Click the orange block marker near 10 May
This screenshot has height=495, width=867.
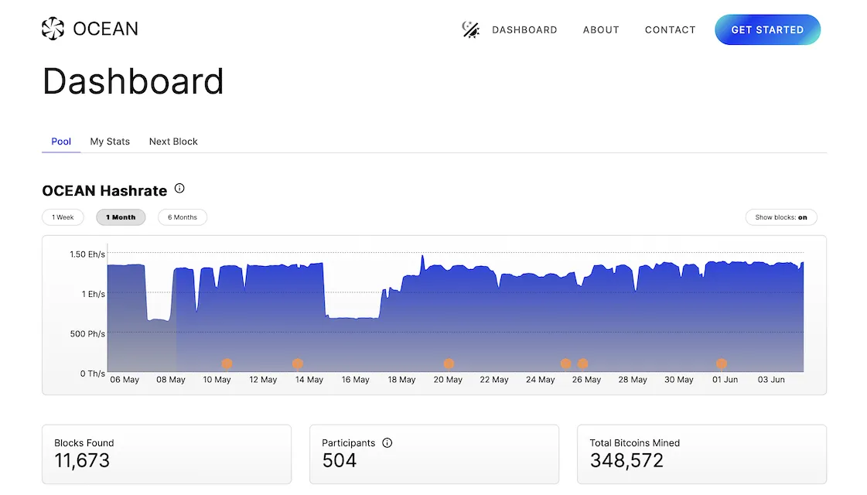(x=227, y=364)
